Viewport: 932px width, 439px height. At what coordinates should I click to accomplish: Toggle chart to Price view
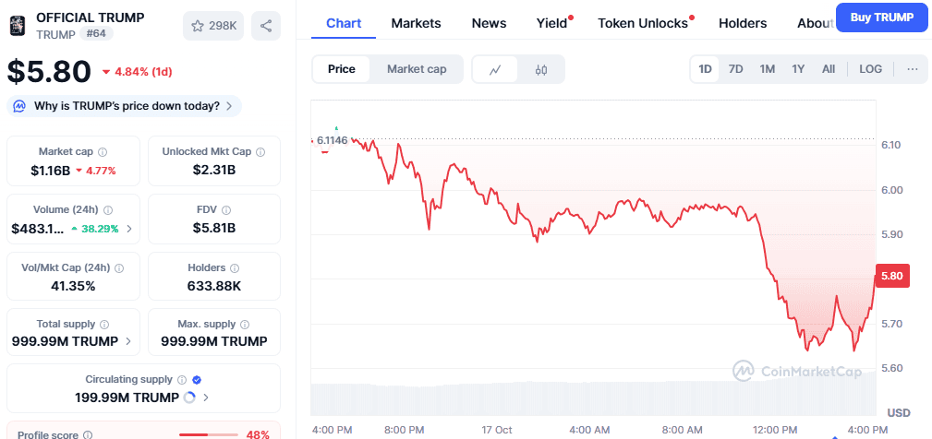point(342,69)
